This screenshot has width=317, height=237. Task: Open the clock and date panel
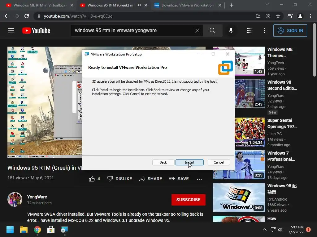296,230
